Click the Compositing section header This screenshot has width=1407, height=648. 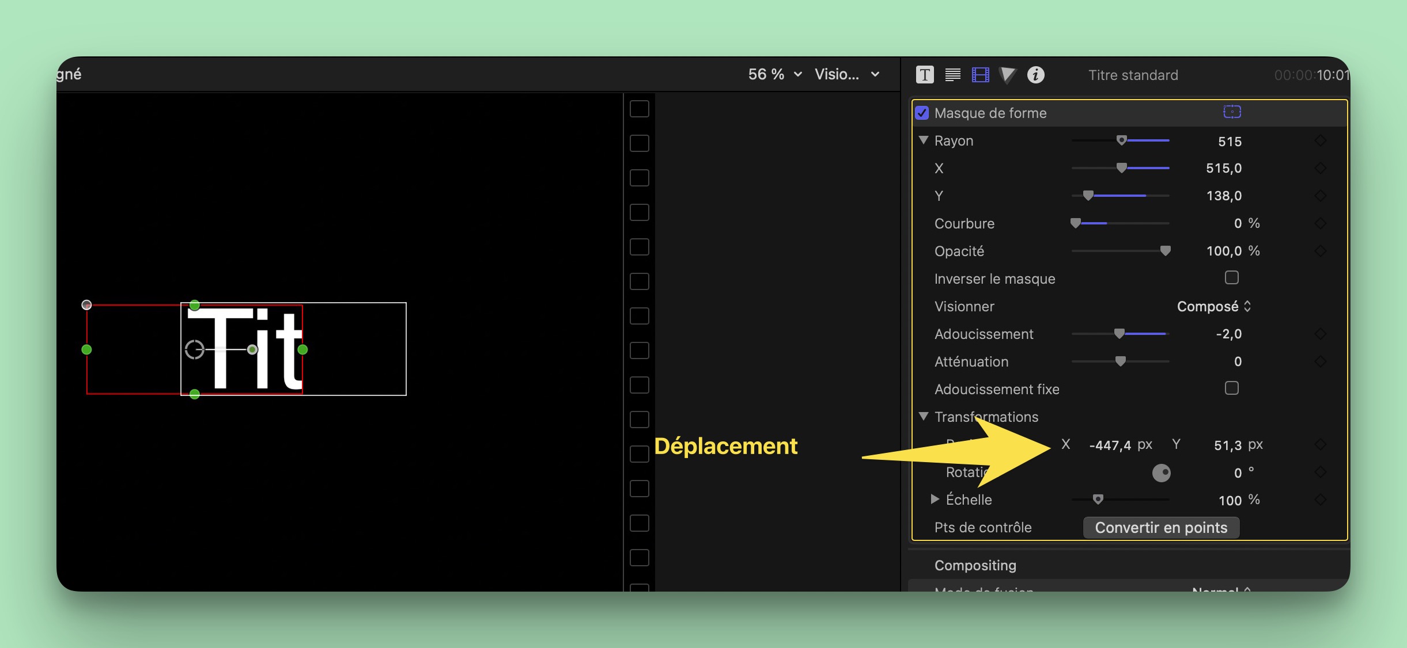click(975, 565)
